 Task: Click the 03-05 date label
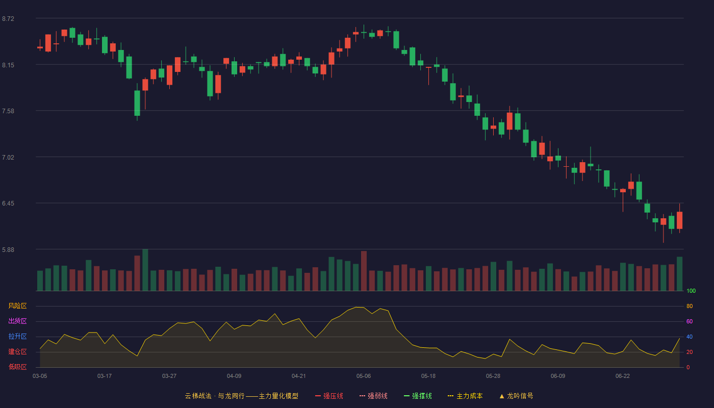coord(40,376)
